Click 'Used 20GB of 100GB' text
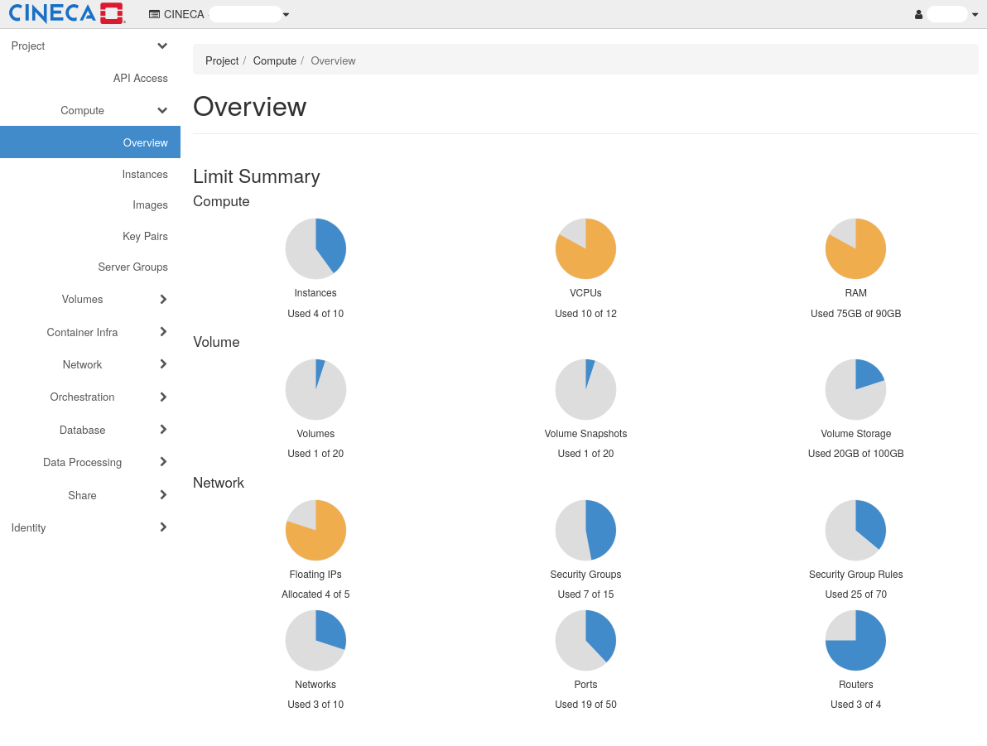987x746 pixels. click(x=855, y=453)
